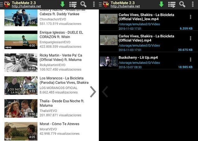
Task: Select file name 'La Bicicleta (Official Video).mp4'
Action: pos(146,38)
